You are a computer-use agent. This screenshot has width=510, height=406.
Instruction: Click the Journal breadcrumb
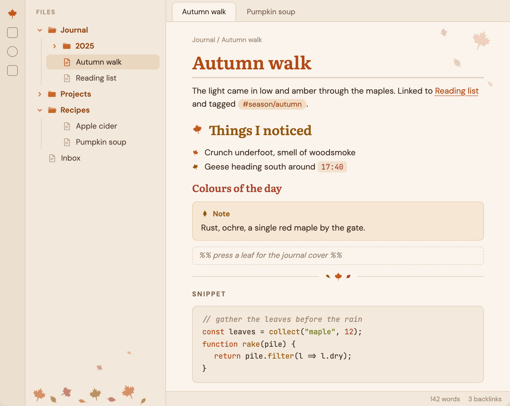[x=203, y=40]
